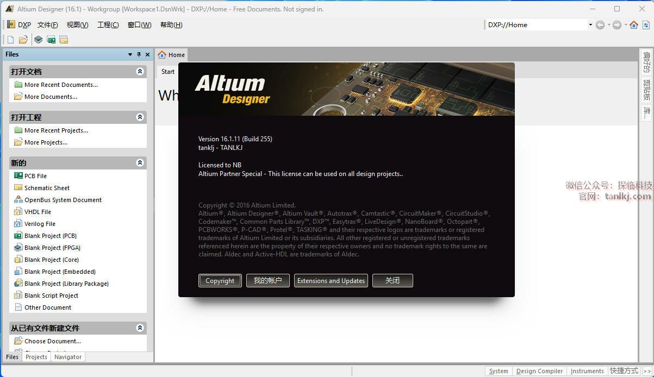The image size is (654, 377).
Task: Collapse the 从已有文件新建文件 section
Action: [x=140, y=328]
